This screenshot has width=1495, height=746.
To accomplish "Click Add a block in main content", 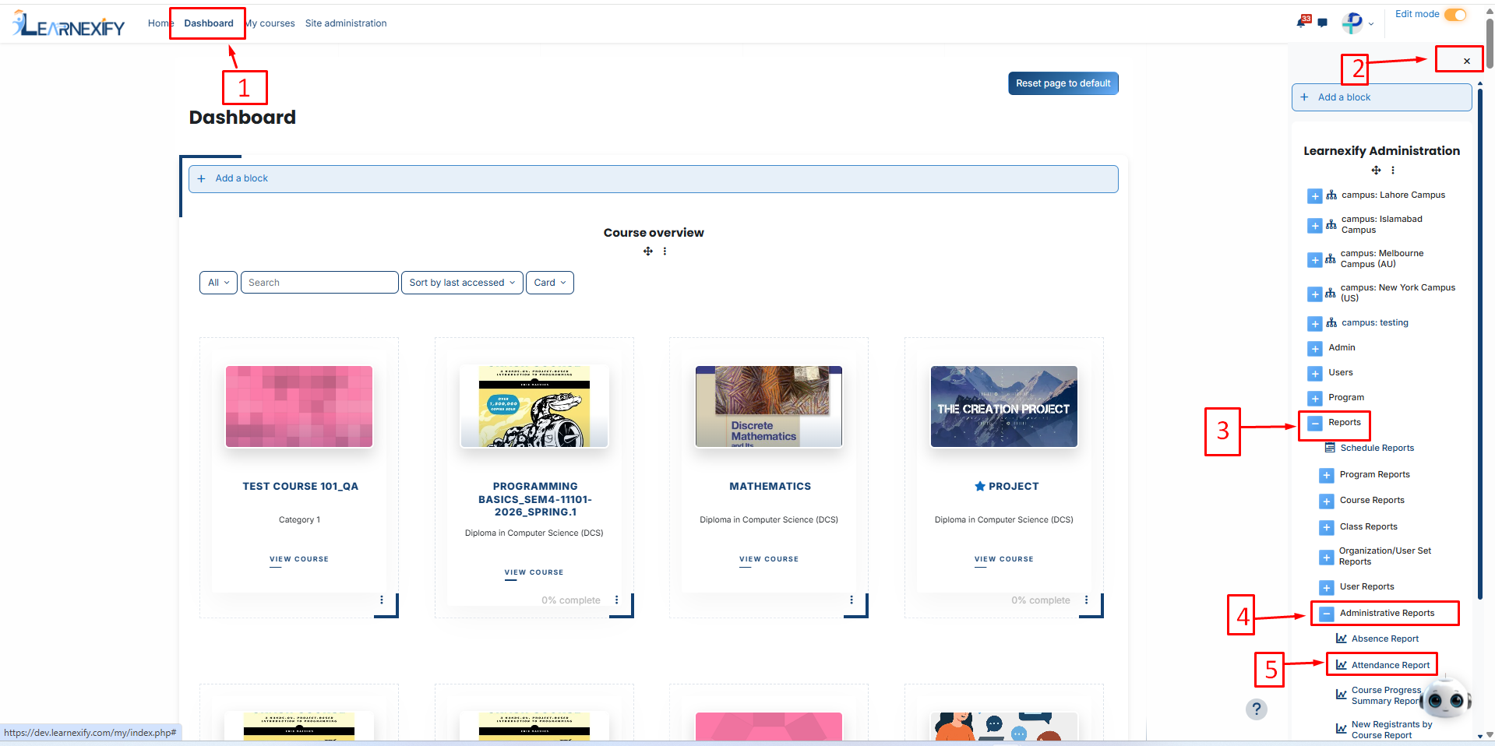I will tap(653, 179).
